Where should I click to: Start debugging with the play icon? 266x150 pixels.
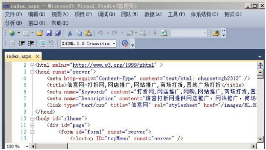pyautogui.click(x=155, y=33)
